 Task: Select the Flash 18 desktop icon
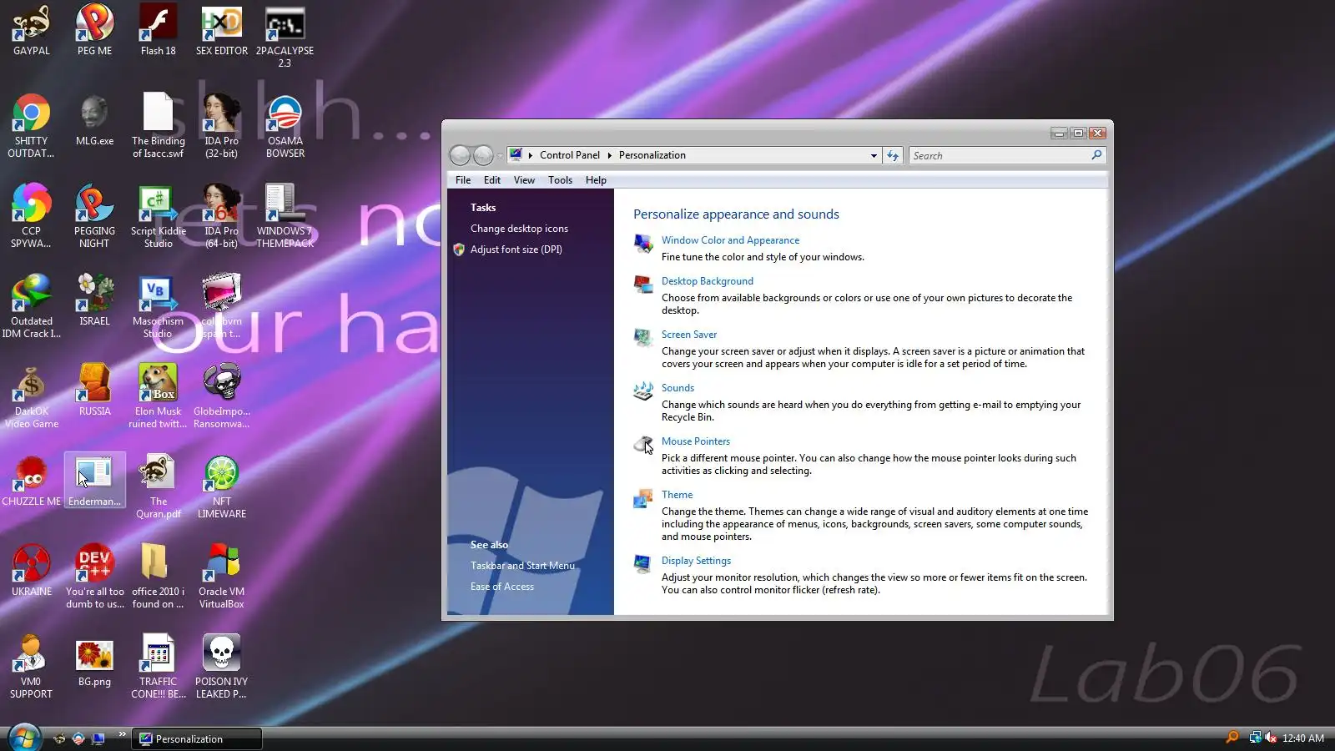(x=158, y=32)
